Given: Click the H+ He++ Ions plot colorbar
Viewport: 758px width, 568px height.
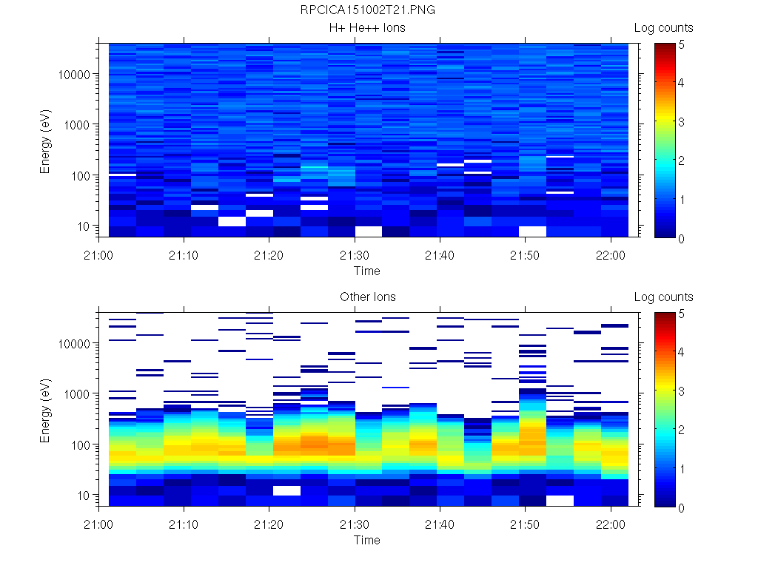Looking at the screenshot, I should point(665,141).
